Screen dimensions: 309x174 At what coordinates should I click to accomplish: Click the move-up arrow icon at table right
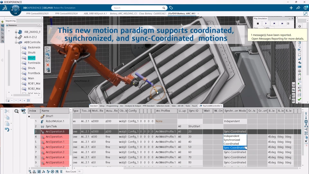(x=306, y=114)
